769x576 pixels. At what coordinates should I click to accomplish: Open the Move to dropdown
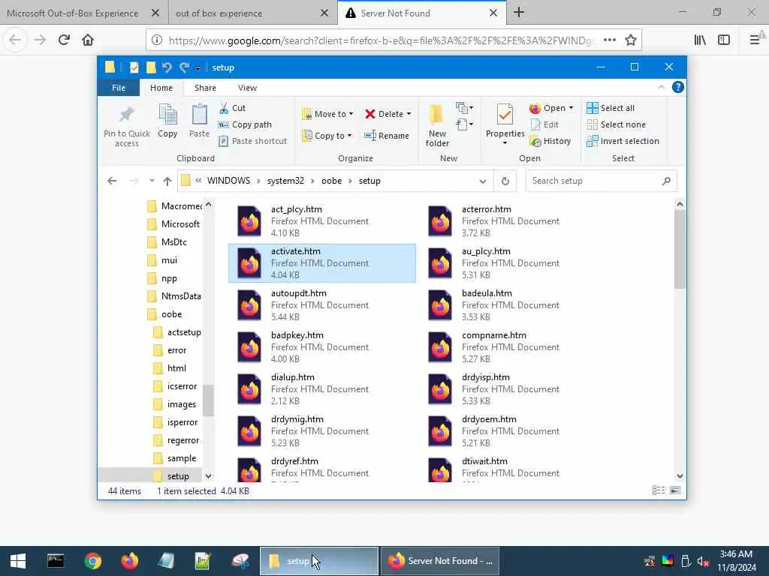click(x=327, y=114)
